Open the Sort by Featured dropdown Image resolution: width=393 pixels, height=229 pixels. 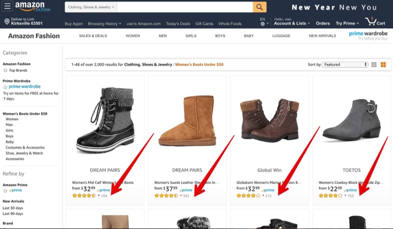click(x=345, y=64)
